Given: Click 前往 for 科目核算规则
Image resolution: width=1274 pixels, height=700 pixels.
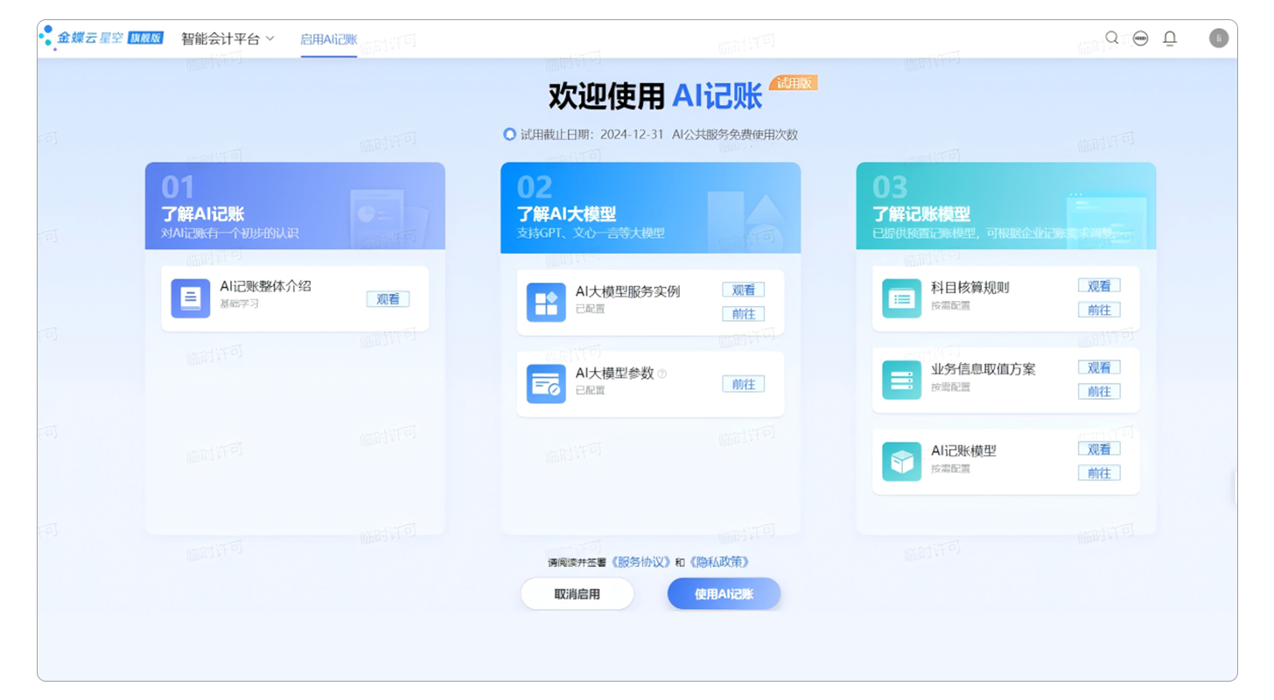Looking at the screenshot, I should pos(1099,310).
